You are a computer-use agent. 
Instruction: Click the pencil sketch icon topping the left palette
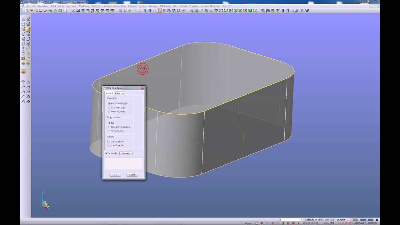[28, 19]
